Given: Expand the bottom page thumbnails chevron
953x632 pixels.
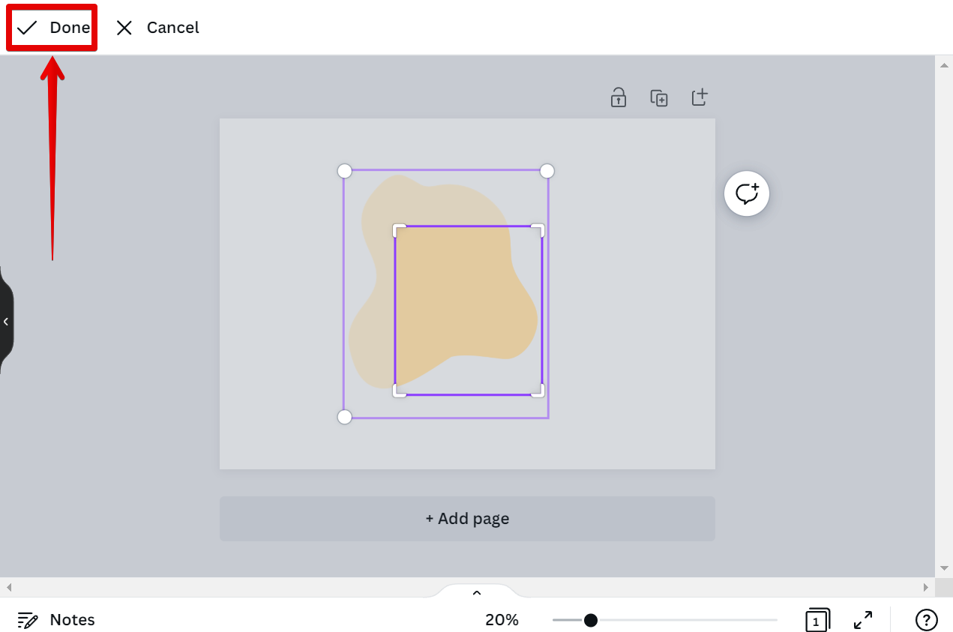Looking at the screenshot, I should tap(476, 592).
